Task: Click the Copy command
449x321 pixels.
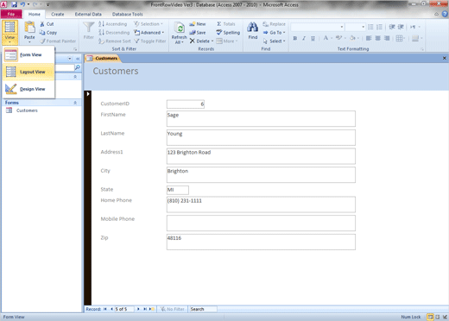Action: coord(48,33)
